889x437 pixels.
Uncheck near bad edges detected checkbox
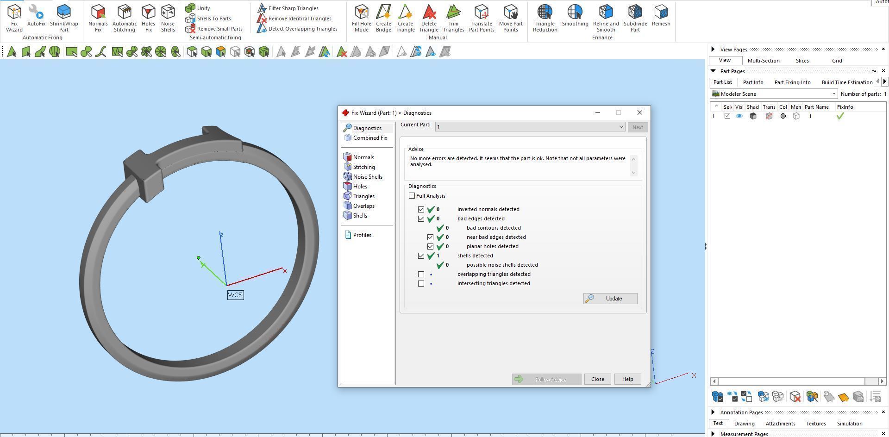[430, 237]
